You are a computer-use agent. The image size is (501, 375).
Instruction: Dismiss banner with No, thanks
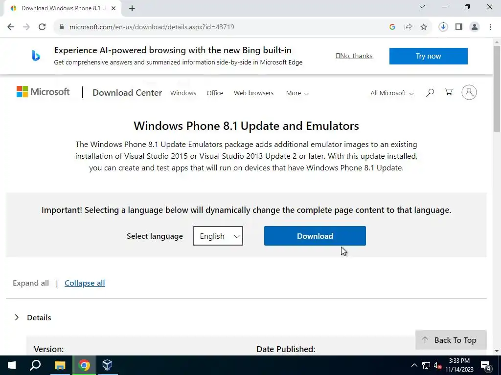pos(354,56)
